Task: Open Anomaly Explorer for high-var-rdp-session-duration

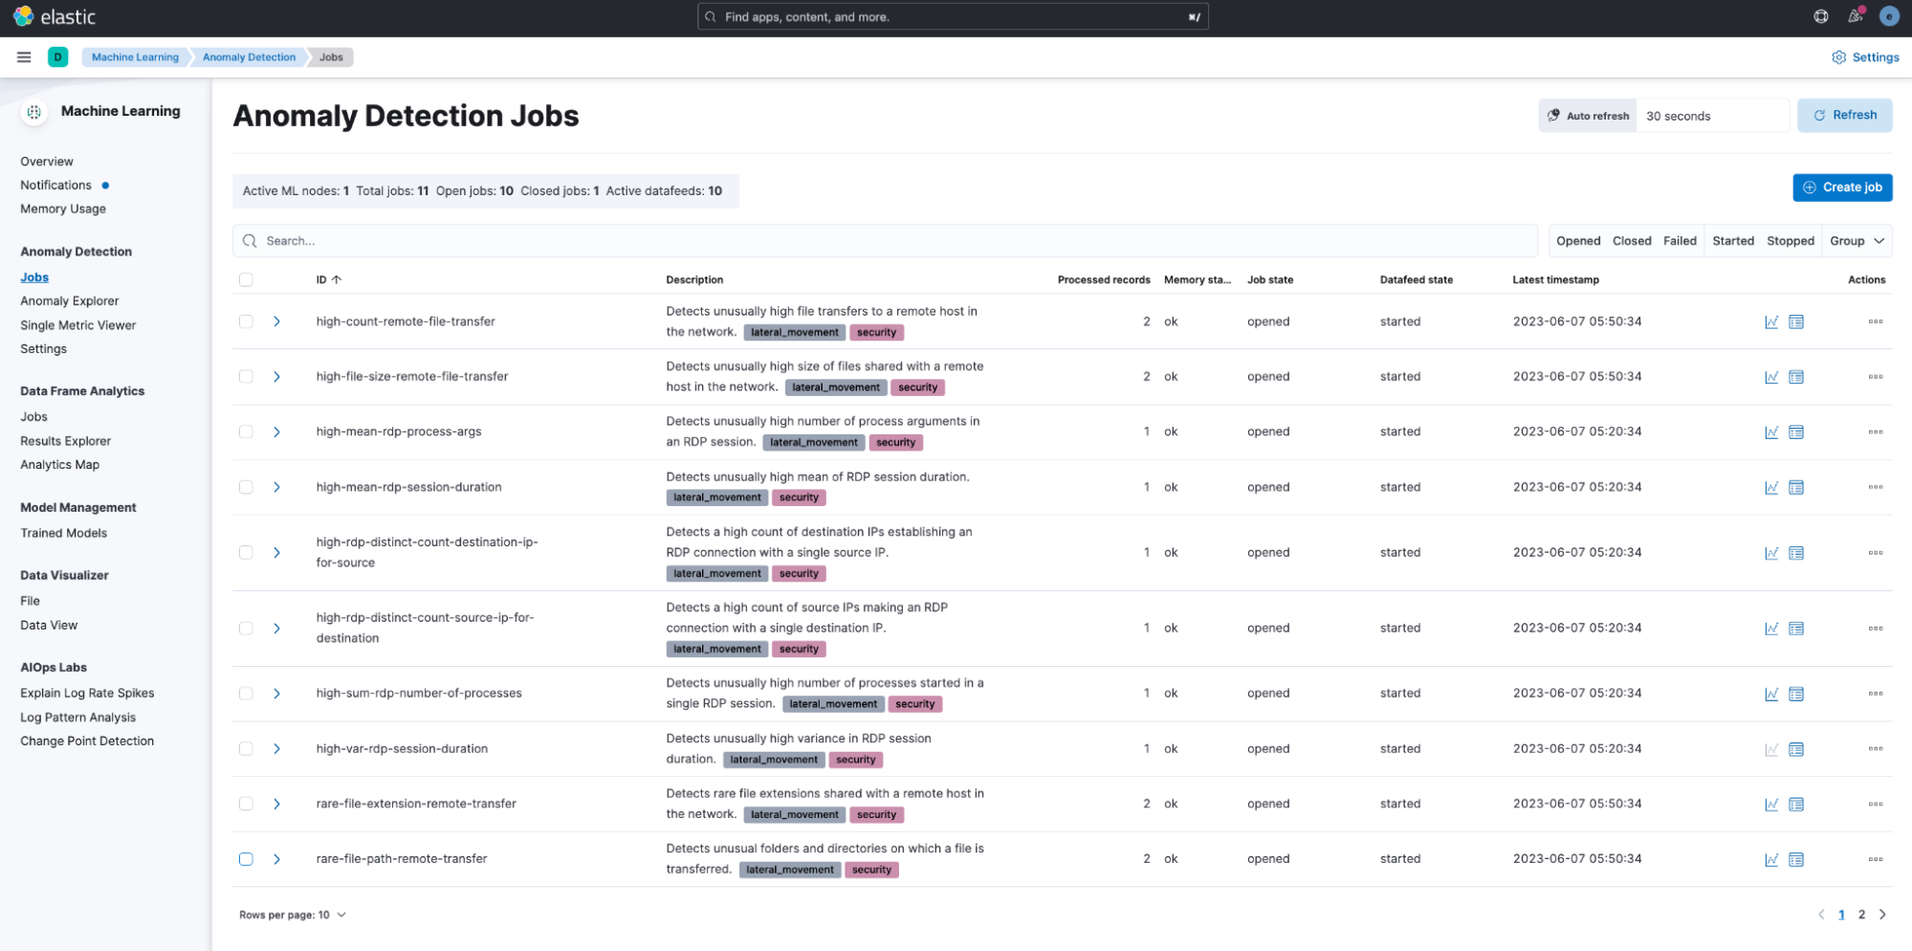Action: 1796,749
